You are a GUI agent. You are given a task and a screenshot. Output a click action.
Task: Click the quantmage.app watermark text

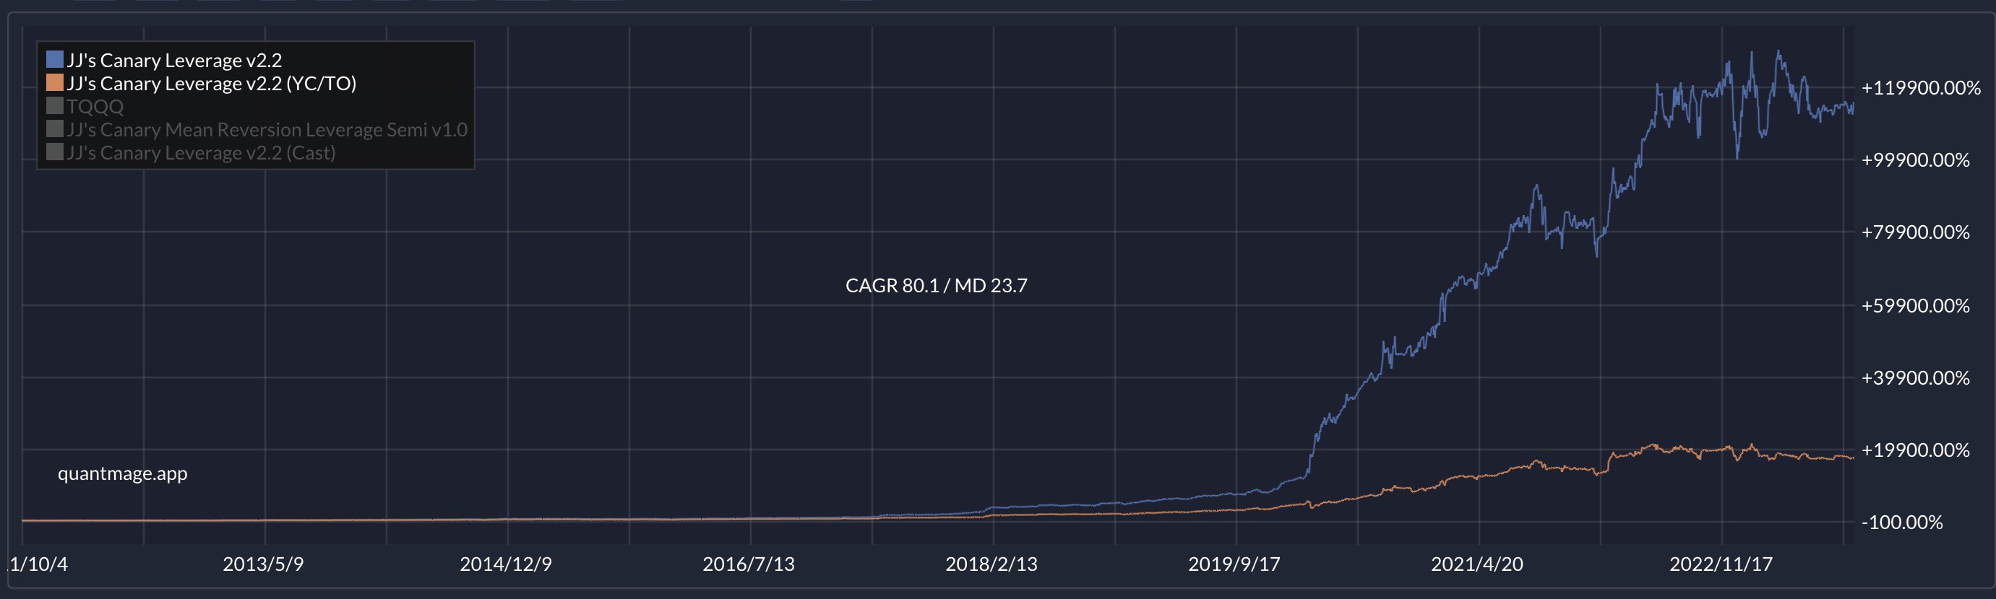click(122, 473)
